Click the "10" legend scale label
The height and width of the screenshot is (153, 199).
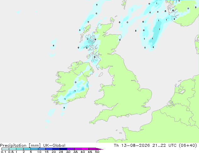[39, 152]
